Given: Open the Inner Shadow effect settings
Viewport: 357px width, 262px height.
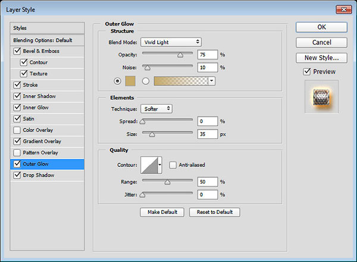Looking at the screenshot, I should [39, 96].
